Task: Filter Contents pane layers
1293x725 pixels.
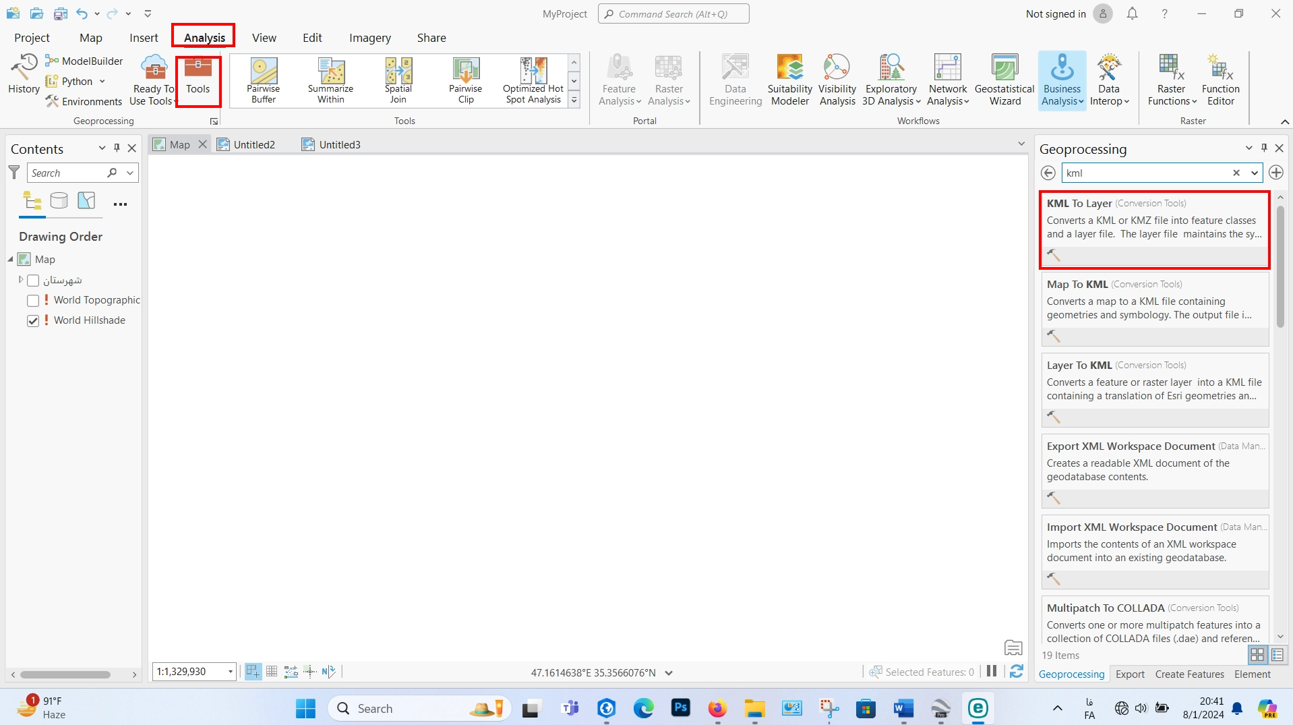Action: pyautogui.click(x=14, y=173)
